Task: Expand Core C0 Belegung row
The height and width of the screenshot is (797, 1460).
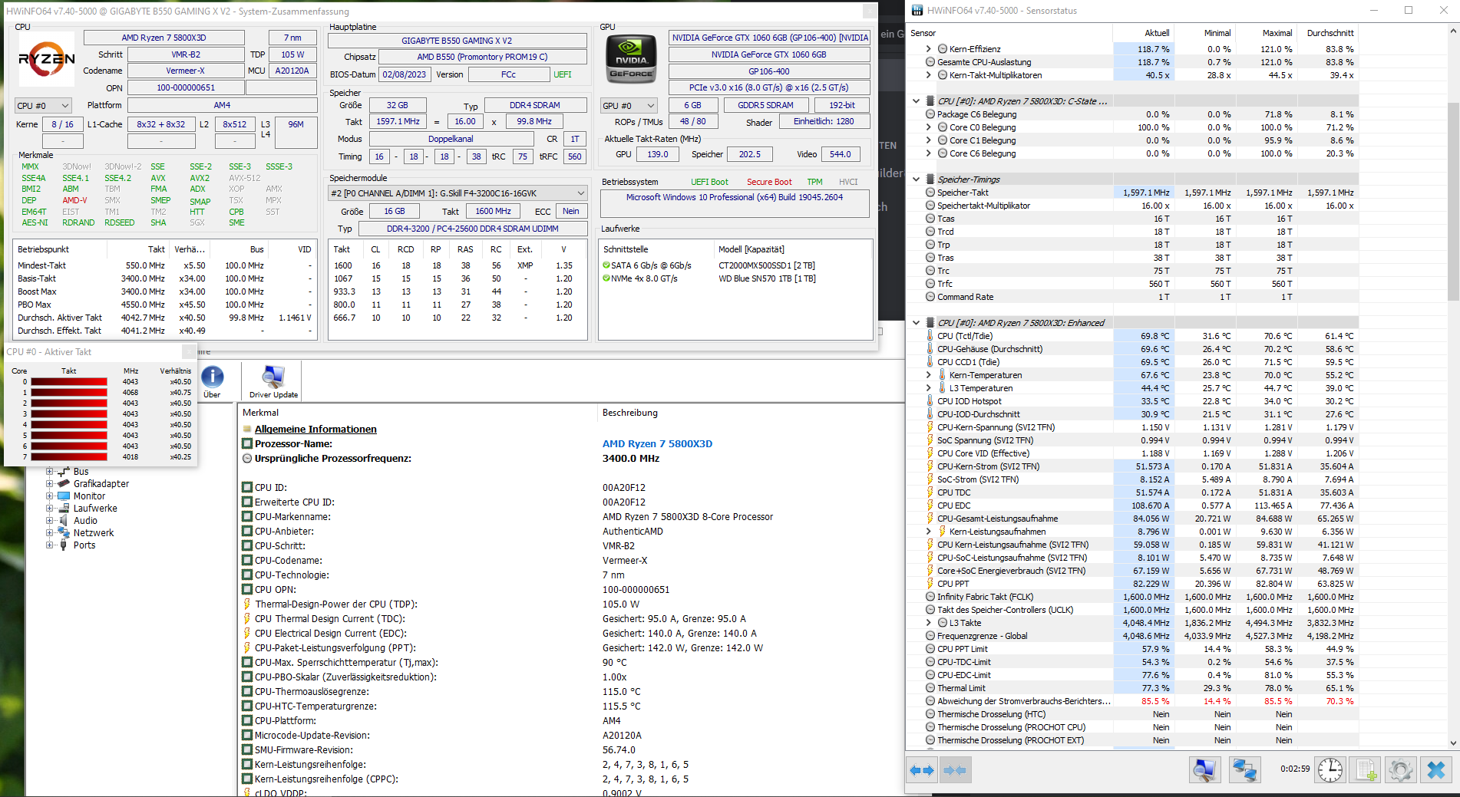Action: 929,127
